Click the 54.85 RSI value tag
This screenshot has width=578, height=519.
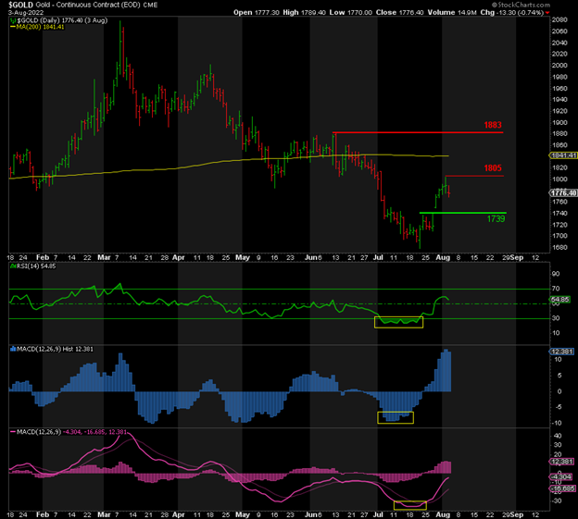pyautogui.click(x=559, y=301)
